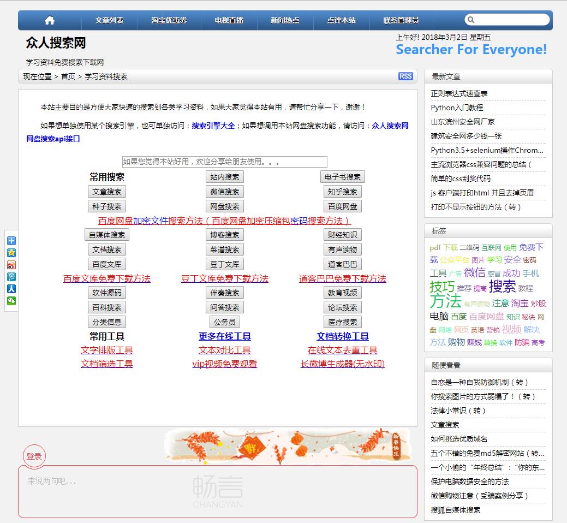Share to QQ Zone star icon
Screen dimensions: 567x523
click(11, 252)
